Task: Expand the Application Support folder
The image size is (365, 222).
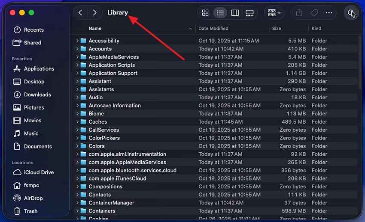Action: 77,73
